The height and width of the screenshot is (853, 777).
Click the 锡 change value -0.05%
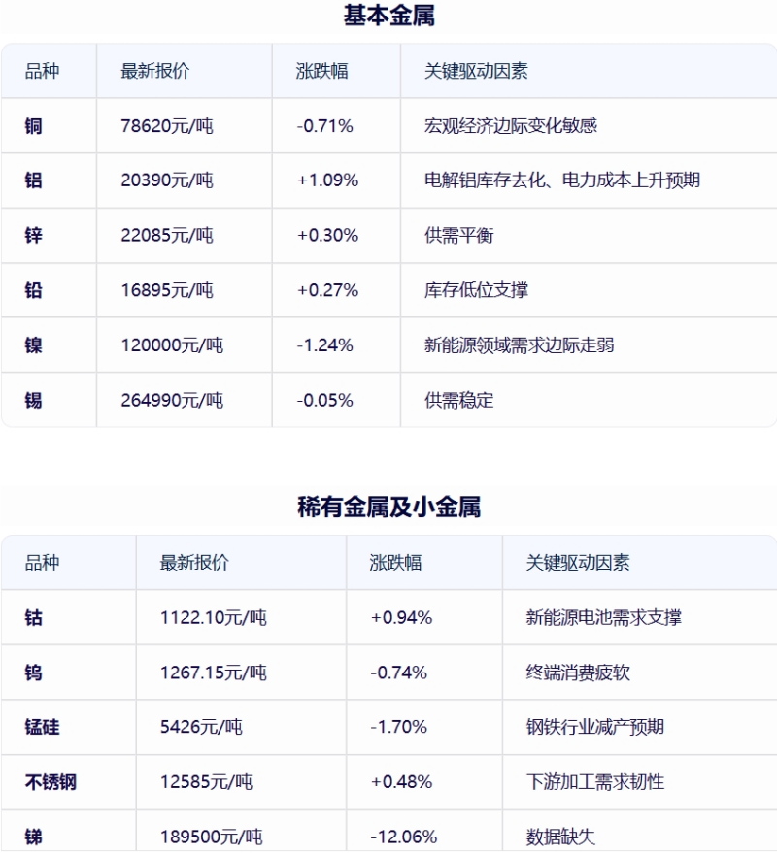[x=324, y=401]
